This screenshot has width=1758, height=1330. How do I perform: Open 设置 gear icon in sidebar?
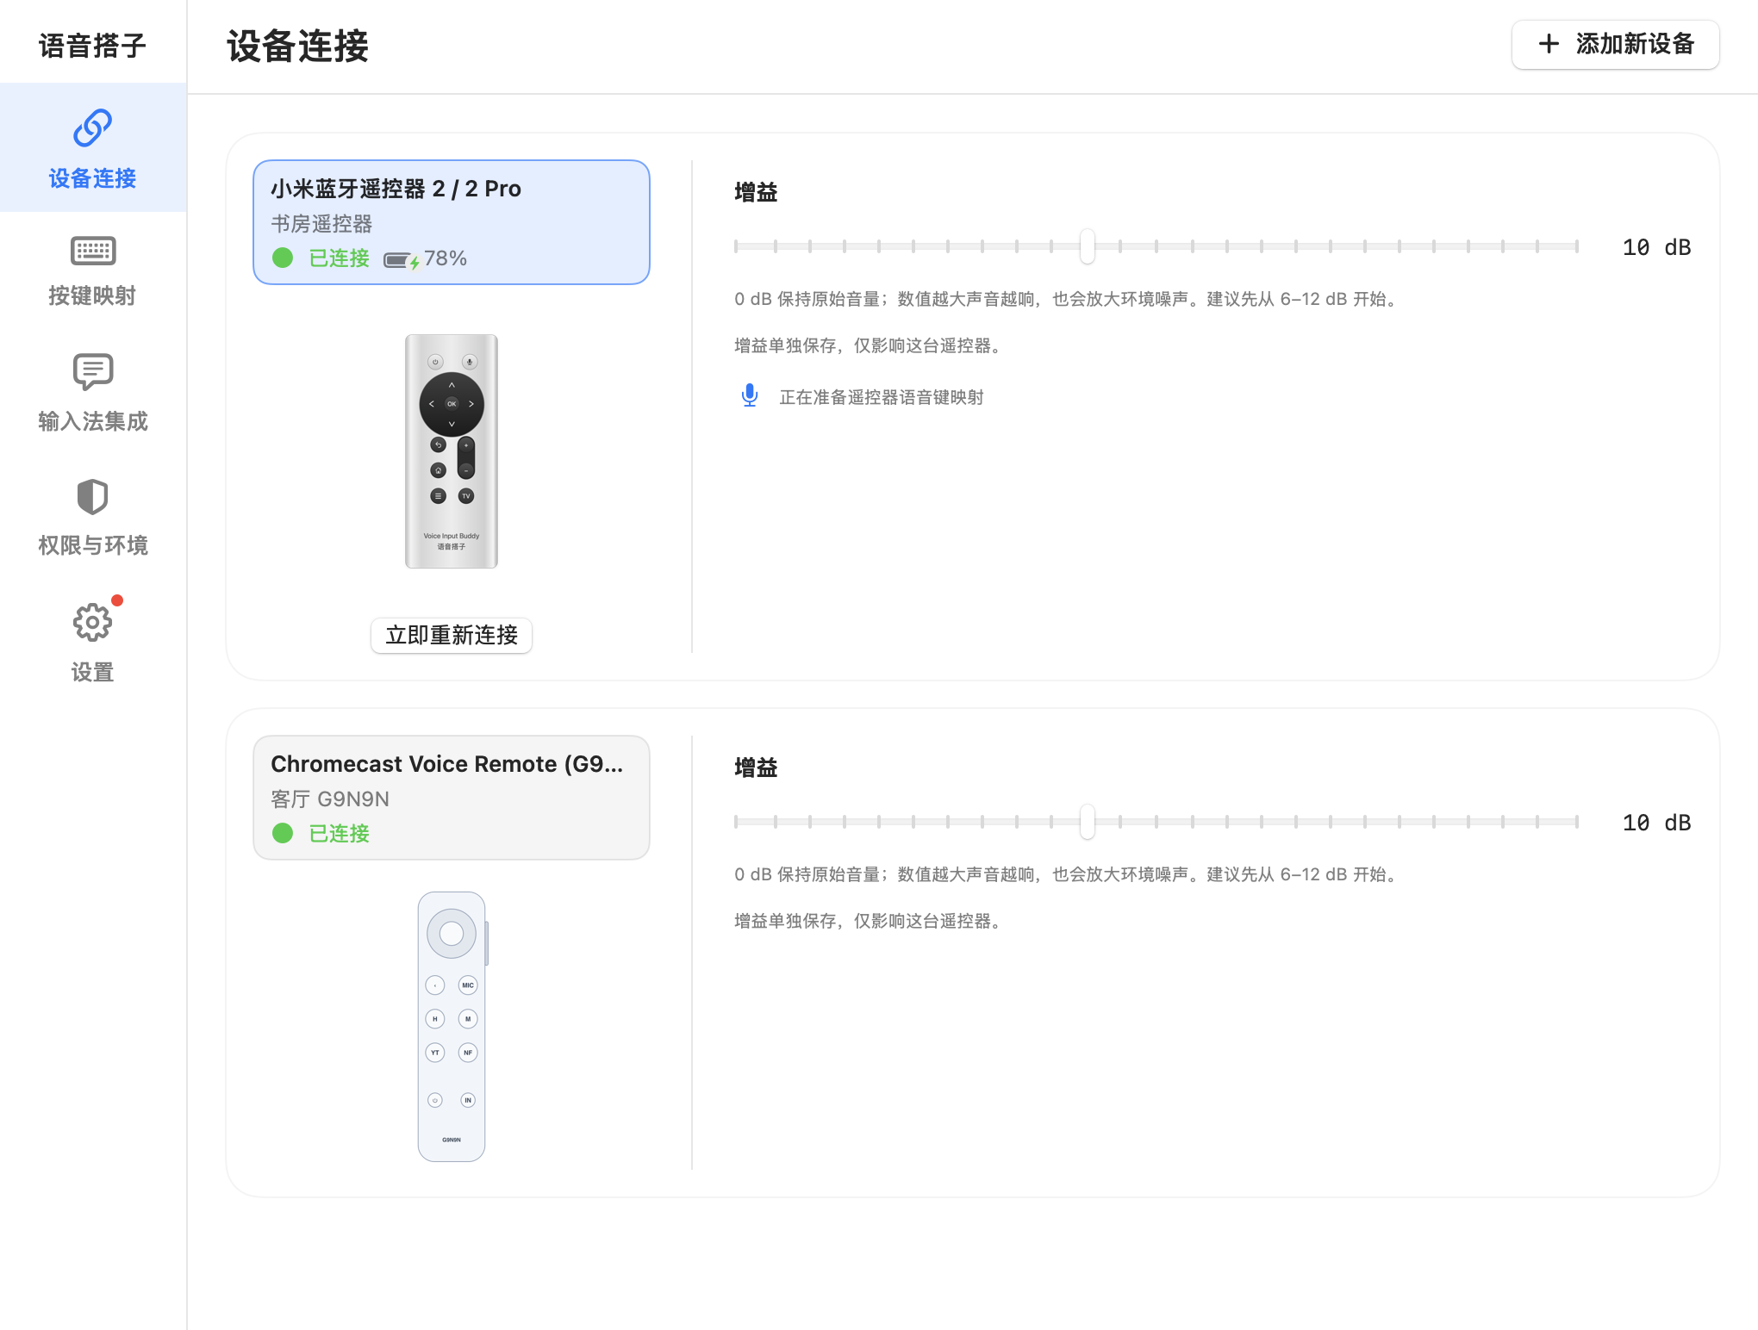[x=92, y=622]
